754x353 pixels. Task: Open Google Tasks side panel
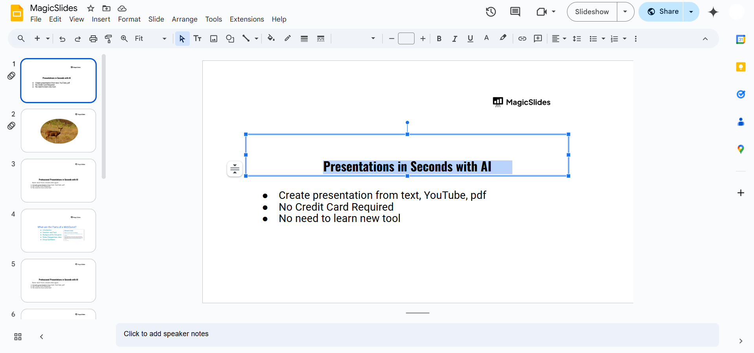[x=741, y=94]
